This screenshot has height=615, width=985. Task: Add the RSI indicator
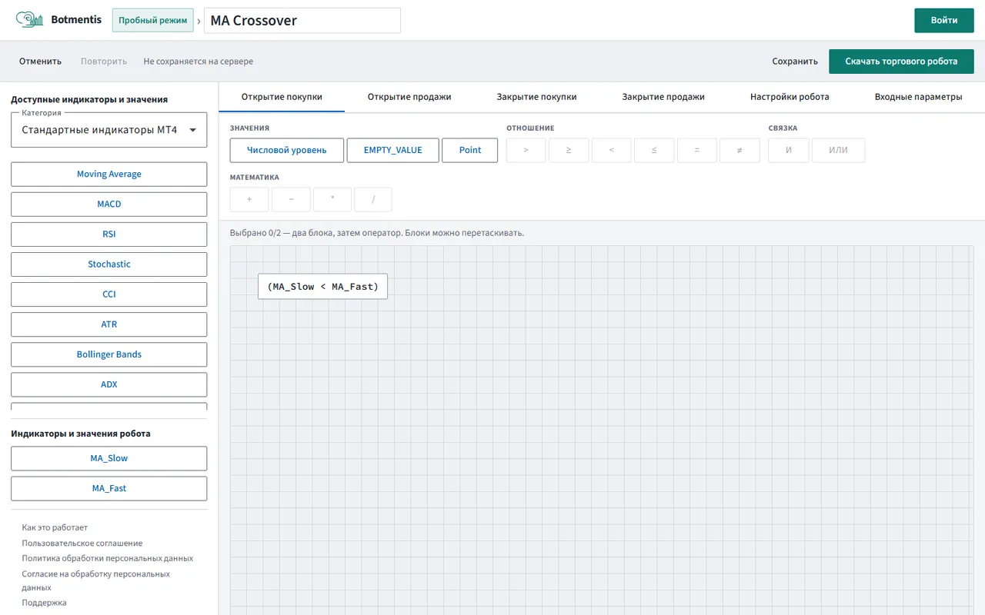109,234
